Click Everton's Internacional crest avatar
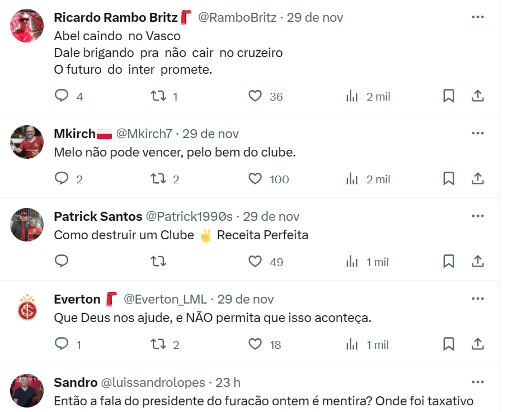Screen dimensions: 522x412 [27, 307]
